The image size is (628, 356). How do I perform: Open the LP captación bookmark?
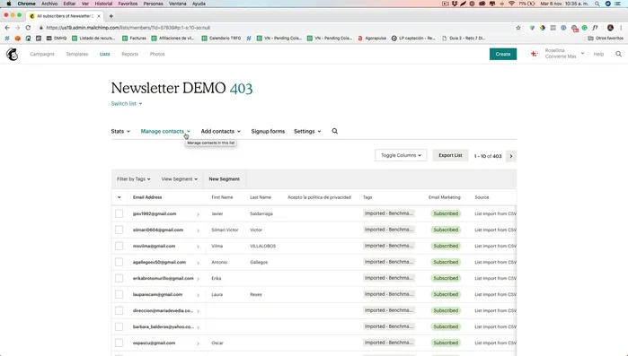click(413, 39)
